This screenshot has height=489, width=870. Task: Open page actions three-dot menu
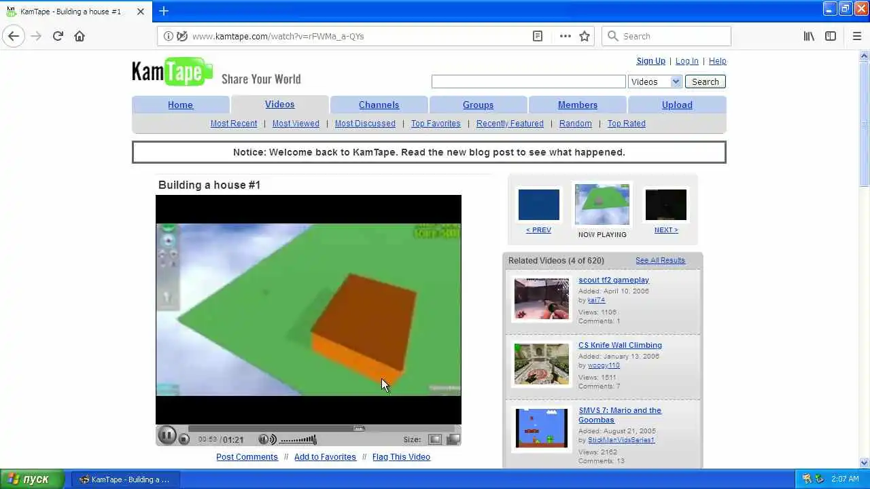tap(565, 36)
